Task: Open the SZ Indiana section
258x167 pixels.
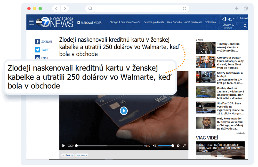Action: [x=210, y=22]
